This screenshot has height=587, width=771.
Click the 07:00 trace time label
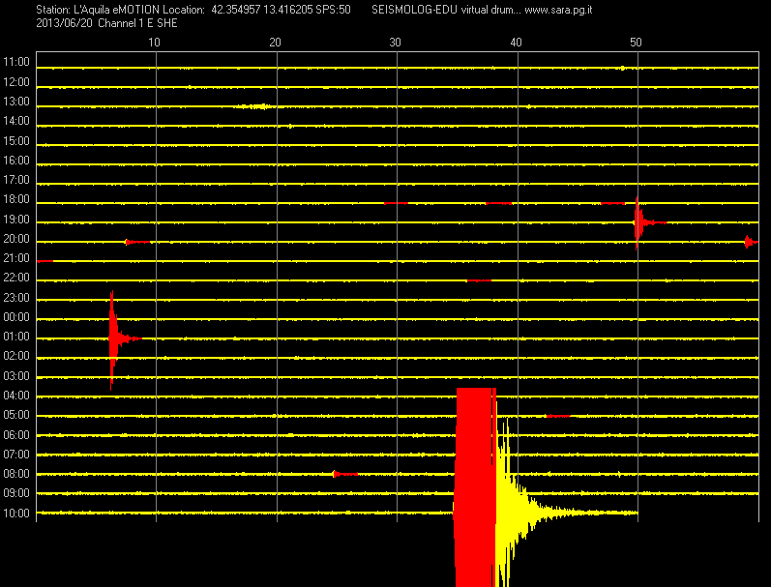(16, 455)
